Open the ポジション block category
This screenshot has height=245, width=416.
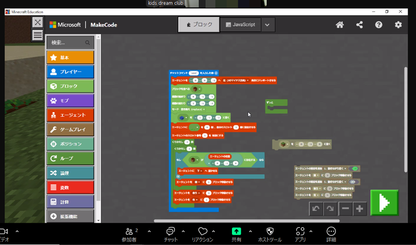pyautogui.click(x=70, y=144)
